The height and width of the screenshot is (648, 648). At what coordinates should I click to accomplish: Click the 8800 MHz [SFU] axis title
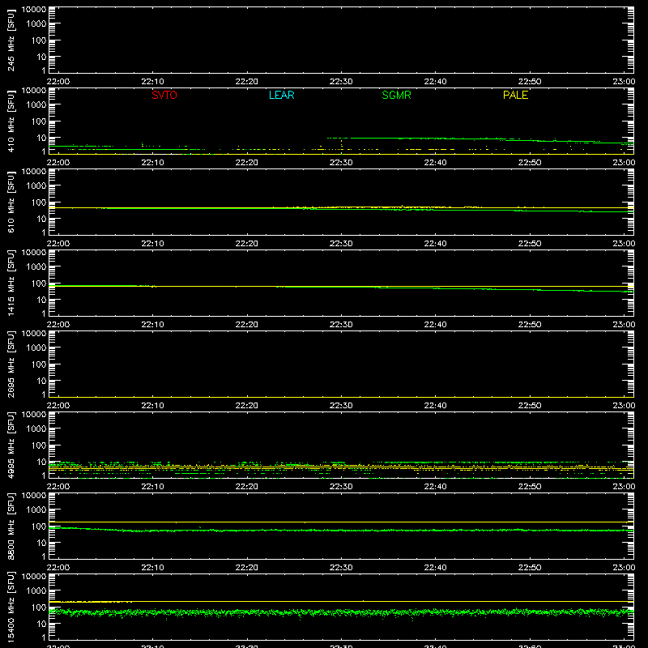click(x=11, y=526)
